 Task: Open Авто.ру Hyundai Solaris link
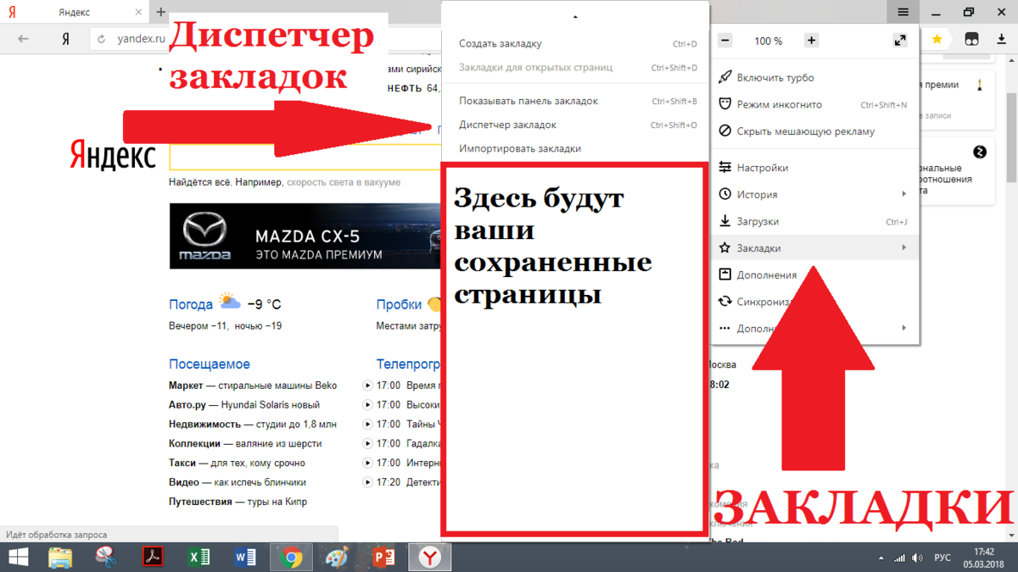(244, 405)
